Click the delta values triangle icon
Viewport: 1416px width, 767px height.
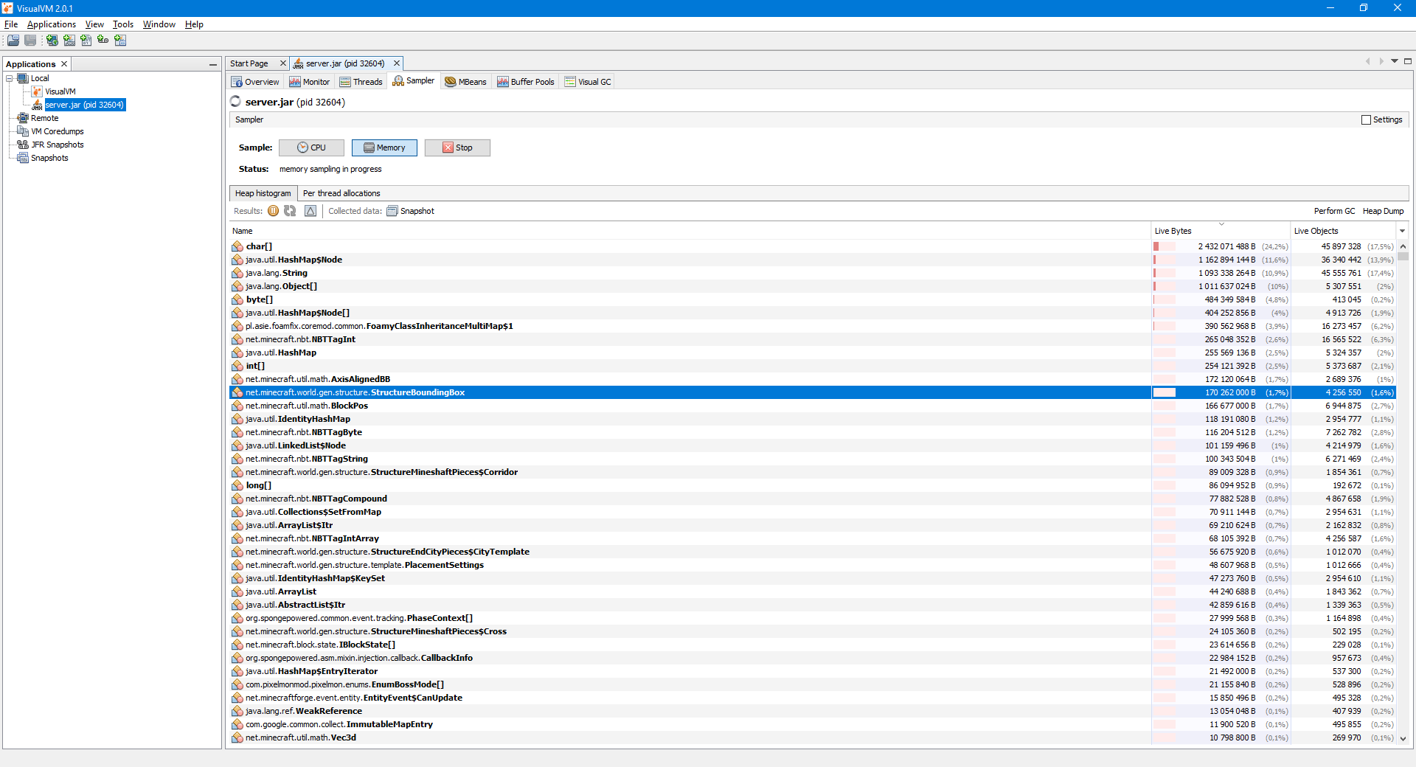[x=310, y=211]
